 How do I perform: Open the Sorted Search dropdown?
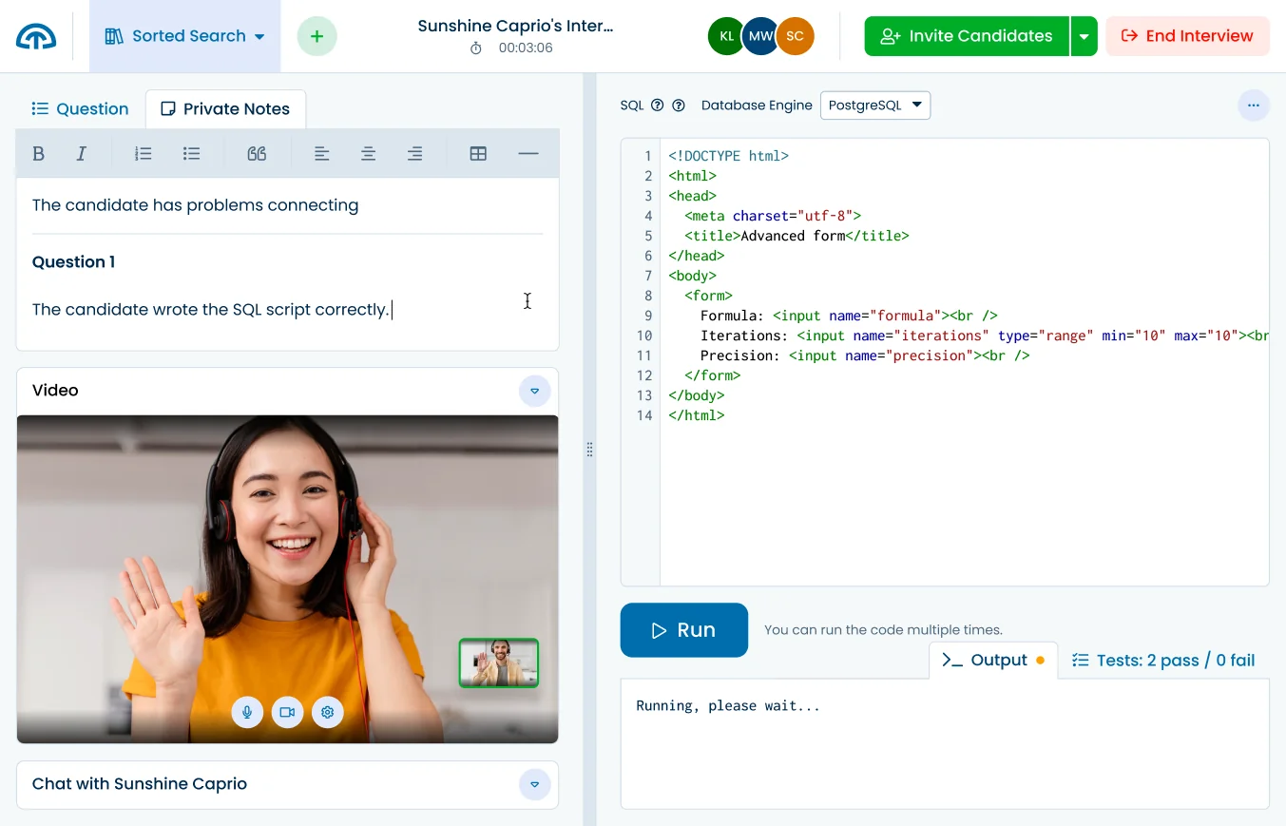click(x=184, y=35)
